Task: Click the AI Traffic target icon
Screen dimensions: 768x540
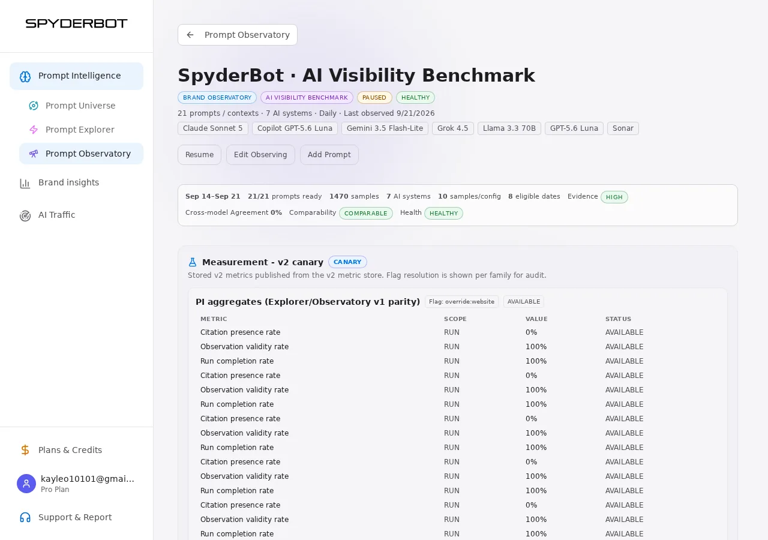Action: click(x=25, y=215)
